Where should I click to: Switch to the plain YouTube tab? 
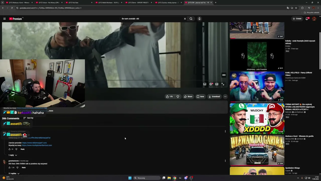pyautogui.click(x=78, y=3)
